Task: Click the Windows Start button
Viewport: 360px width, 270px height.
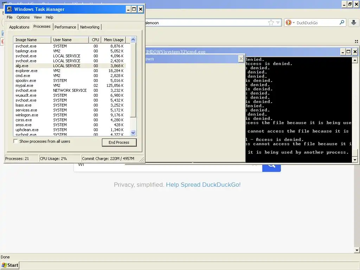Action: click(10, 265)
